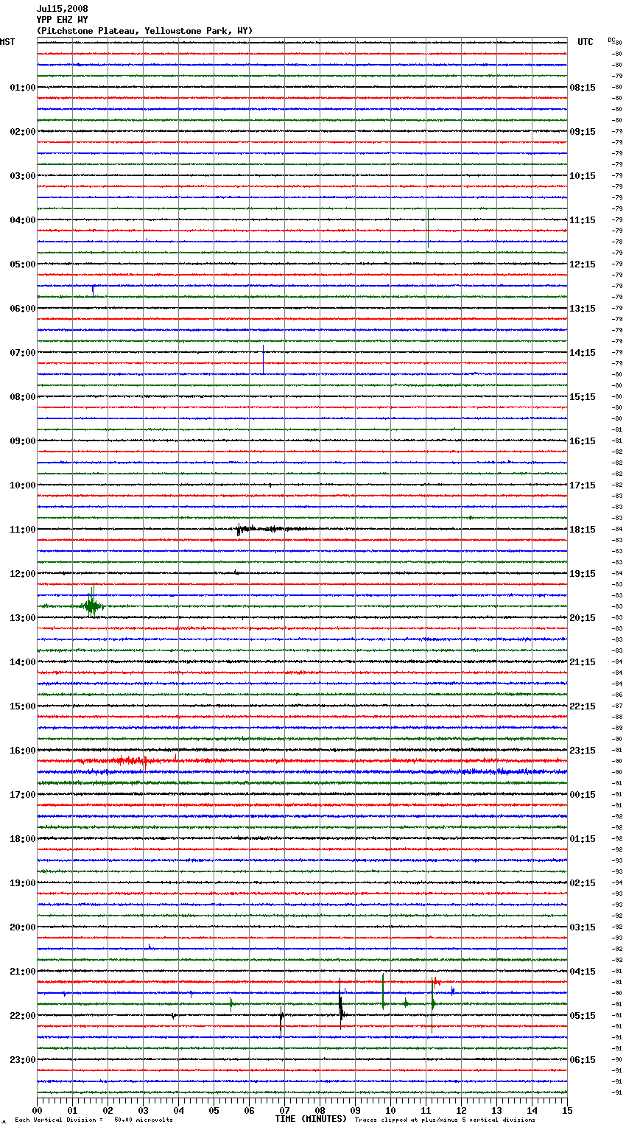Click the date text Jul15,2008
This screenshot has height=1130, width=626.
tap(62, 9)
